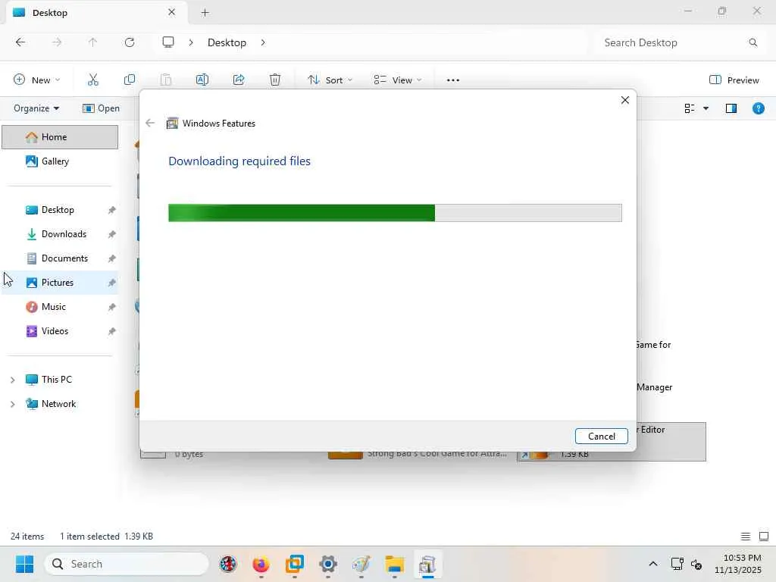Open File Explorer from the taskbar
Screen dimensions: 776x582
(x=394, y=564)
